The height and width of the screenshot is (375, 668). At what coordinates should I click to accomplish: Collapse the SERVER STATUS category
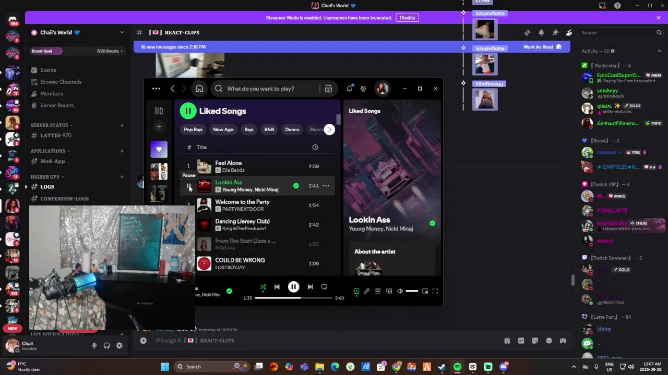tap(52, 126)
